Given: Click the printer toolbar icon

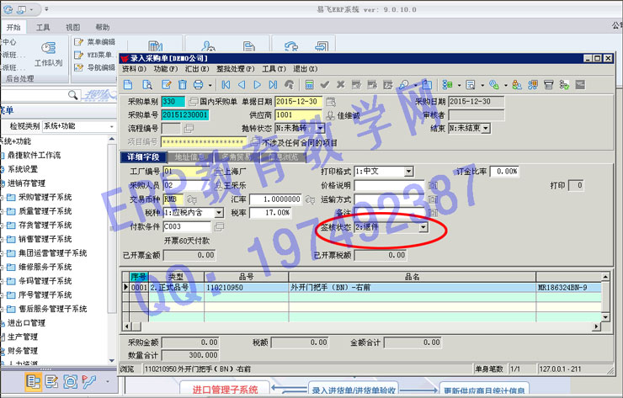Looking at the screenshot, I should pos(198,85).
